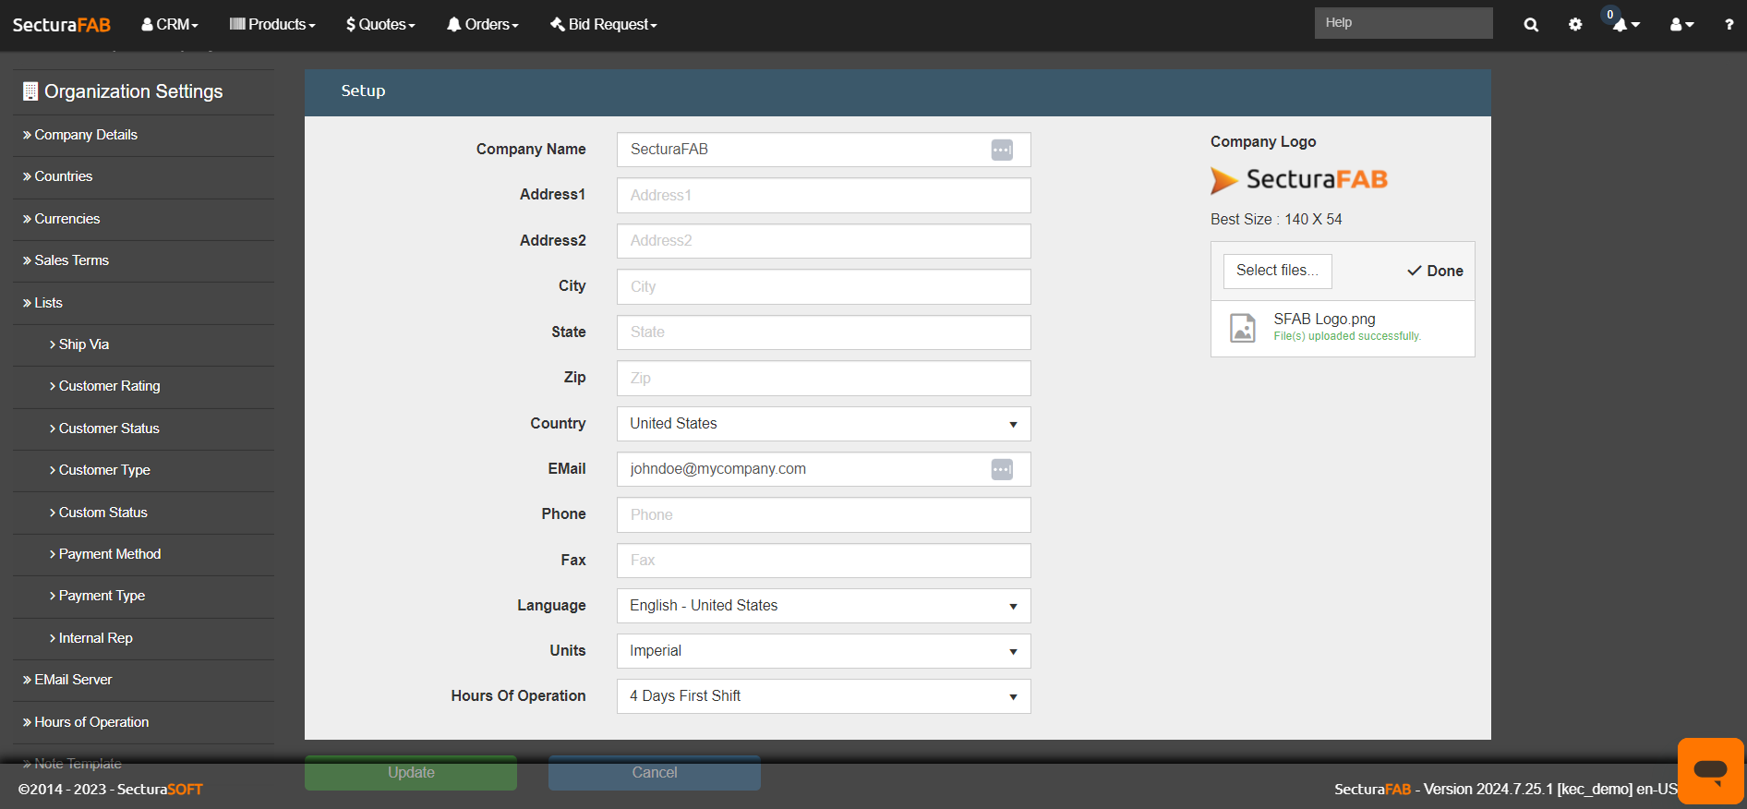Open the Quotes menu
This screenshot has height=809, width=1747.
(380, 25)
